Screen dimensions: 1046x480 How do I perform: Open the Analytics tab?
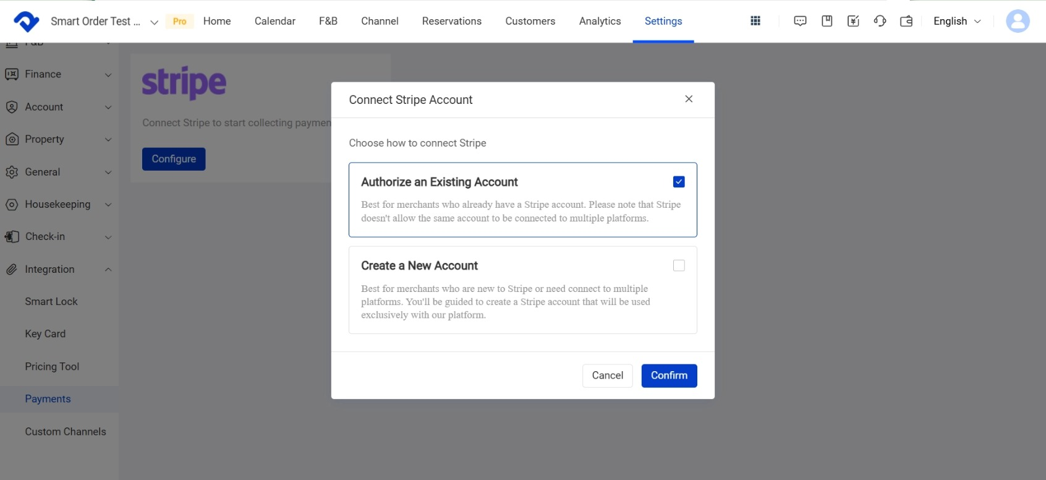click(x=600, y=21)
